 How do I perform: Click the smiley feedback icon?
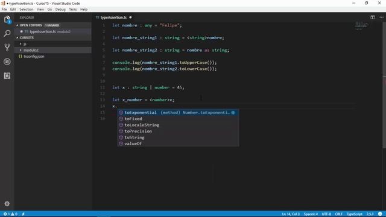pyautogui.click(x=380, y=214)
